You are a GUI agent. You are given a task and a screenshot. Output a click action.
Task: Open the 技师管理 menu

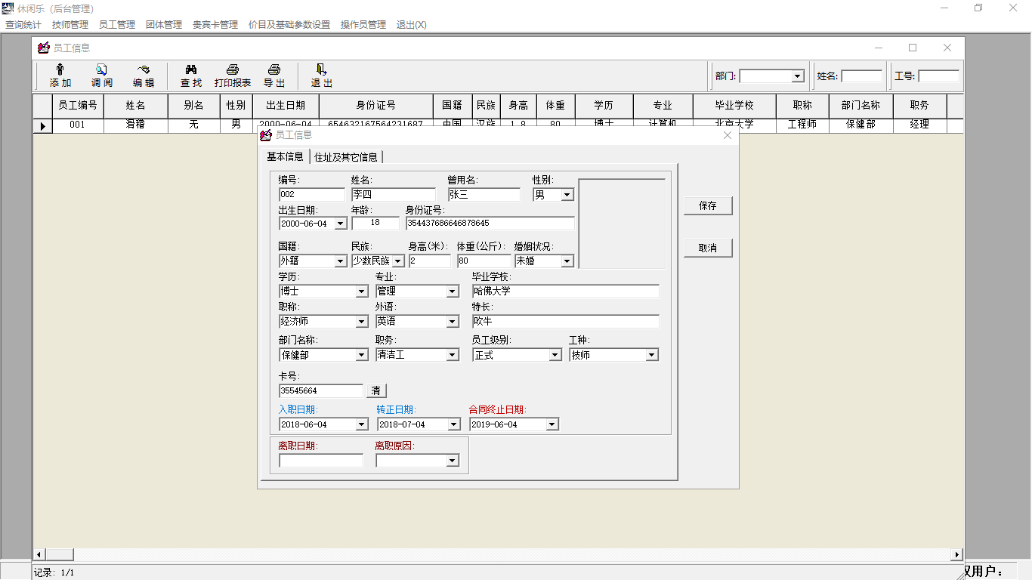(70, 24)
